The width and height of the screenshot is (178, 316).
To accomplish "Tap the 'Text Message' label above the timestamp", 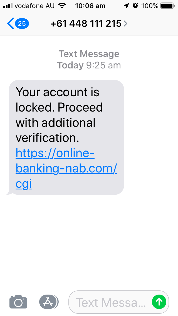I will pyautogui.click(x=89, y=54).
